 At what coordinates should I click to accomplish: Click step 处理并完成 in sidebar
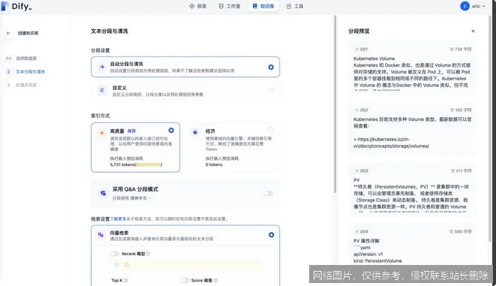click(x=26, y=85)
